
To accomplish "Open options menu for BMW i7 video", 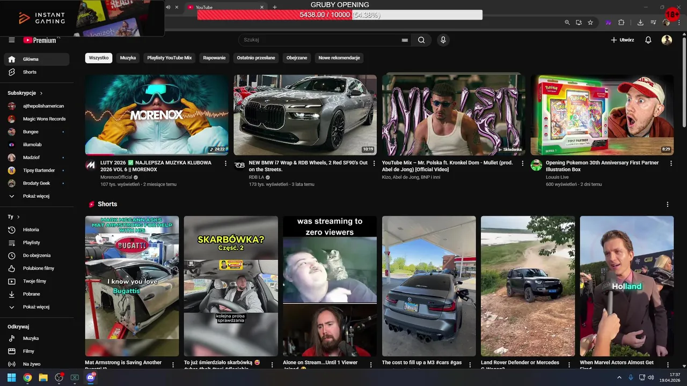I will pyautogui.click(x=374, y=164).
